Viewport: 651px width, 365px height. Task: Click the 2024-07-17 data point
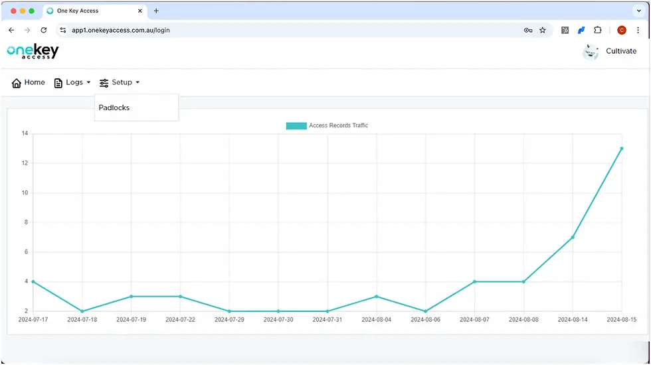click(33, 281)
